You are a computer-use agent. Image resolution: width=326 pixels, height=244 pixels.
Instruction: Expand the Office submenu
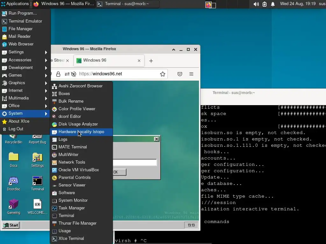[x=25, y=106]
